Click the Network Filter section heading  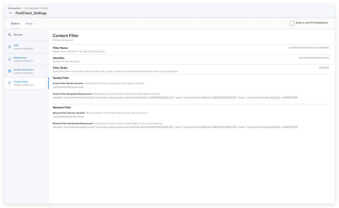(62, 108)
